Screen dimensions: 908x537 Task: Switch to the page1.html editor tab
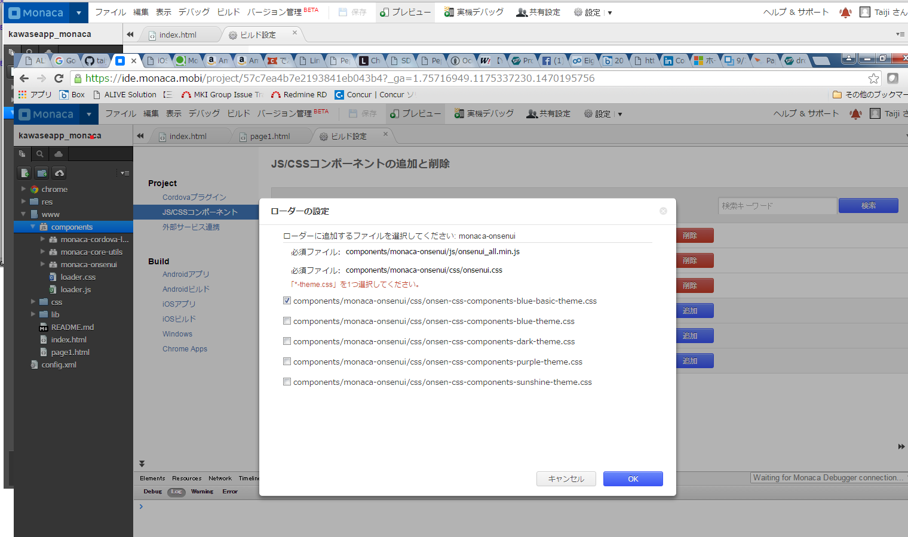[x=269, y=136]
